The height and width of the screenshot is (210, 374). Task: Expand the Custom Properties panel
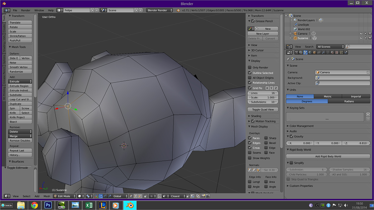tap(301, 186)
